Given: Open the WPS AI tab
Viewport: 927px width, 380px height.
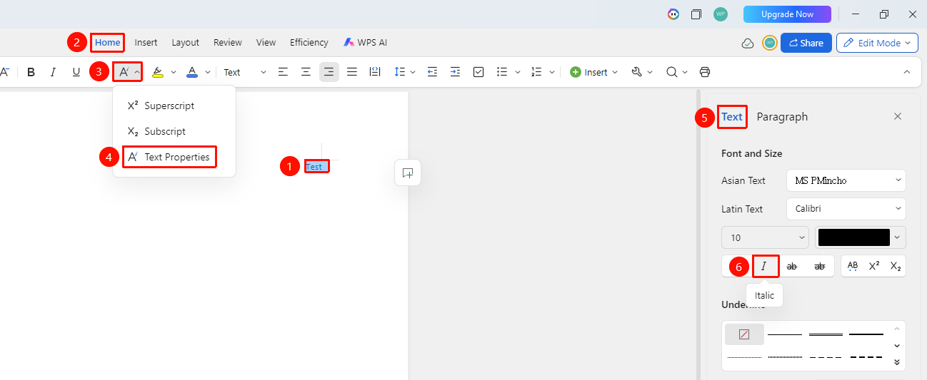Looking at the screenshot, I should click(366, 43).
